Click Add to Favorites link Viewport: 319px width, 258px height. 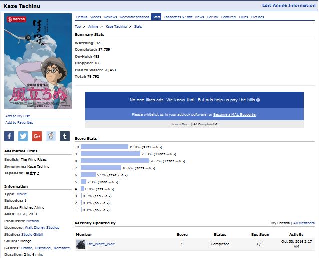pyautogui.click(x=19, y=122)
